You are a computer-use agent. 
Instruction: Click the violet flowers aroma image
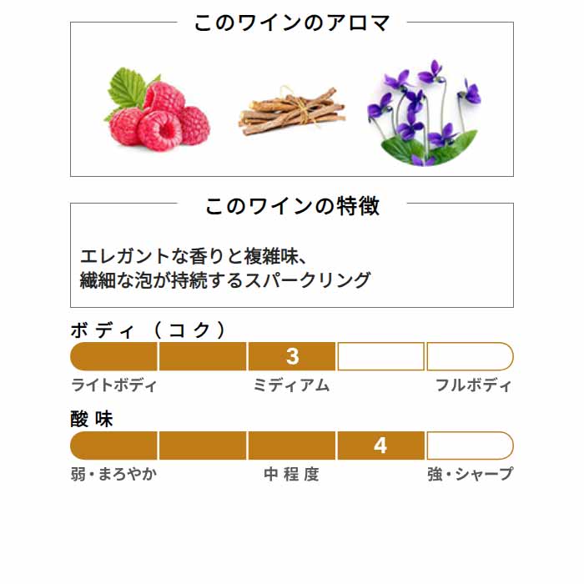[x=424, y=113]
